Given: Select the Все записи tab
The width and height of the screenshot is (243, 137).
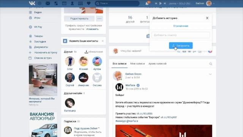Looking at the screenshot, I should tap(119, 64).
